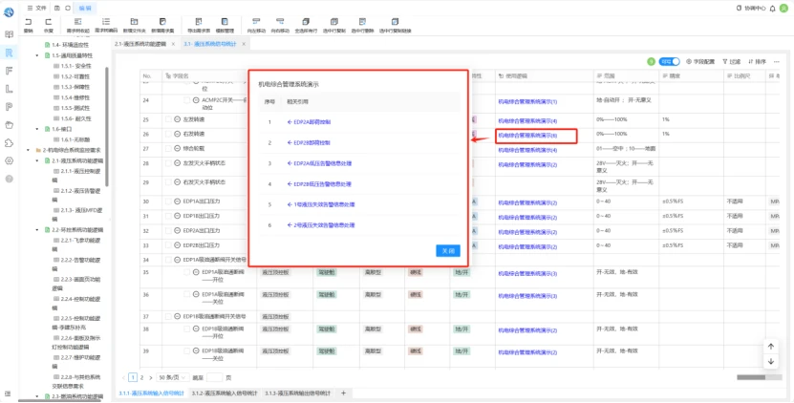This screenshot has height=403, width=794.
Task: Click the help question mark sidebar icon
Action: [x=10, y=179]
